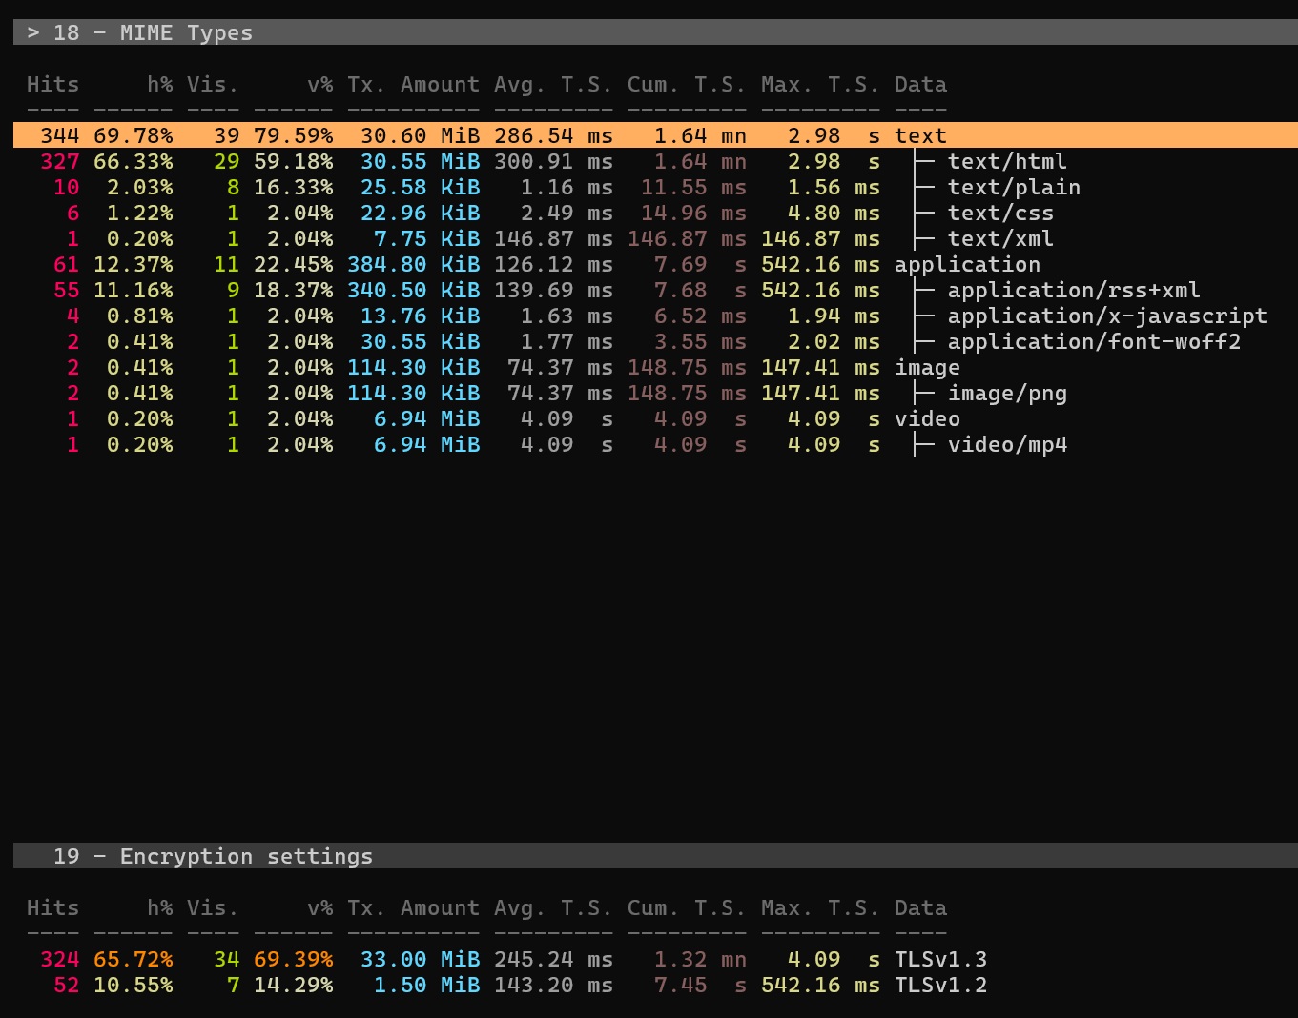Click Tx. Amount header in MIME Types panel

click(x=413, y=84)
